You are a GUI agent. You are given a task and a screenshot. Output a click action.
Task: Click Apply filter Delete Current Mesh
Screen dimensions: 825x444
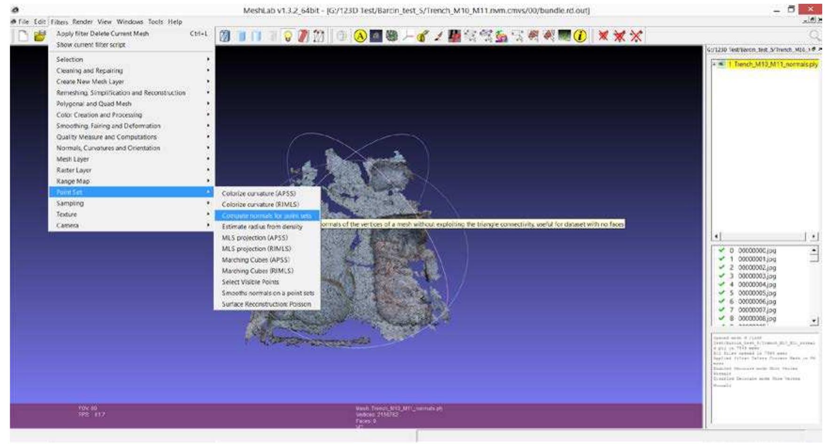[x=102, y=33]
